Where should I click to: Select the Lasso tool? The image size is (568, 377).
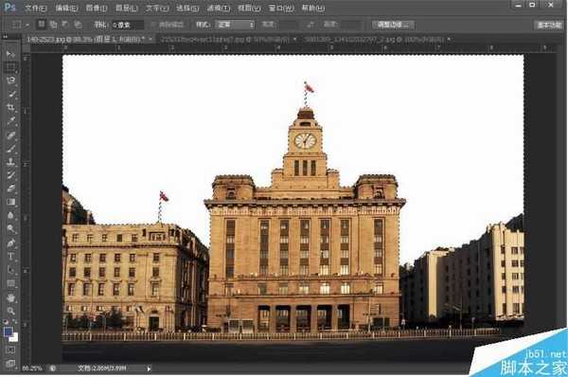[x=10, y=81]
